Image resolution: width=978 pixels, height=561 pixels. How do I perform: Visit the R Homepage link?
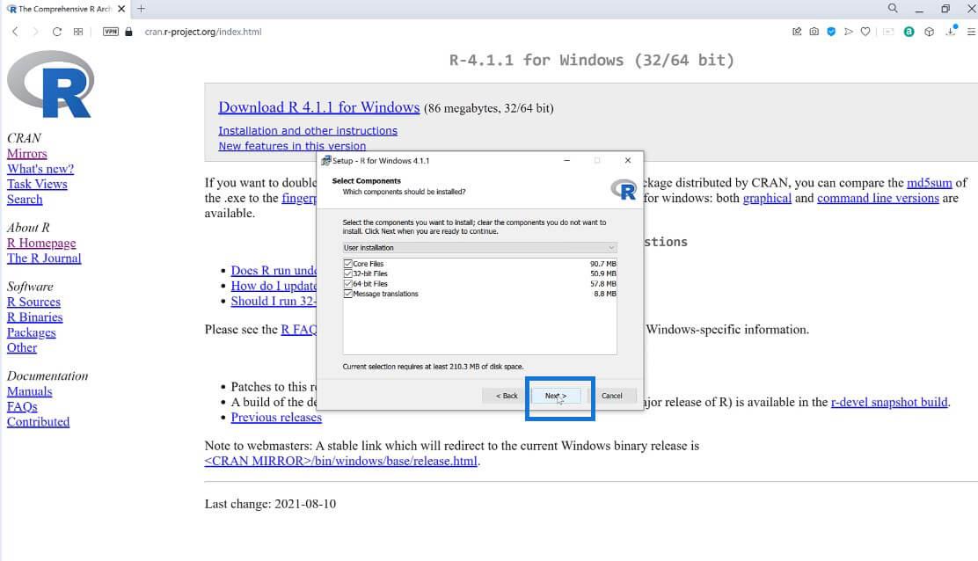[41, 243]
